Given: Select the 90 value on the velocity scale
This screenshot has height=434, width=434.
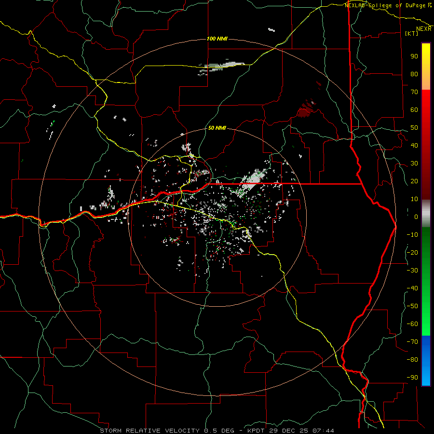Looking at the screenshot, I should (x=414, y=56).
